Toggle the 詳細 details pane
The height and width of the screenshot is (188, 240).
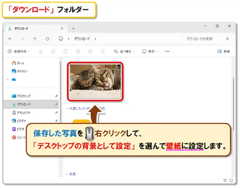(223, 52)
